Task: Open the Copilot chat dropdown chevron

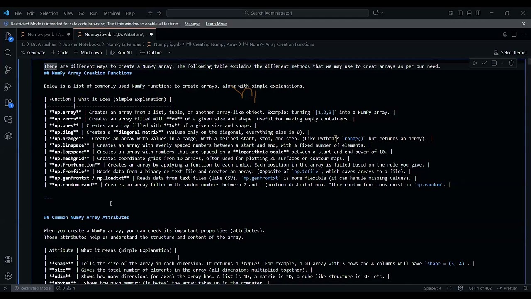Action: 382,13
